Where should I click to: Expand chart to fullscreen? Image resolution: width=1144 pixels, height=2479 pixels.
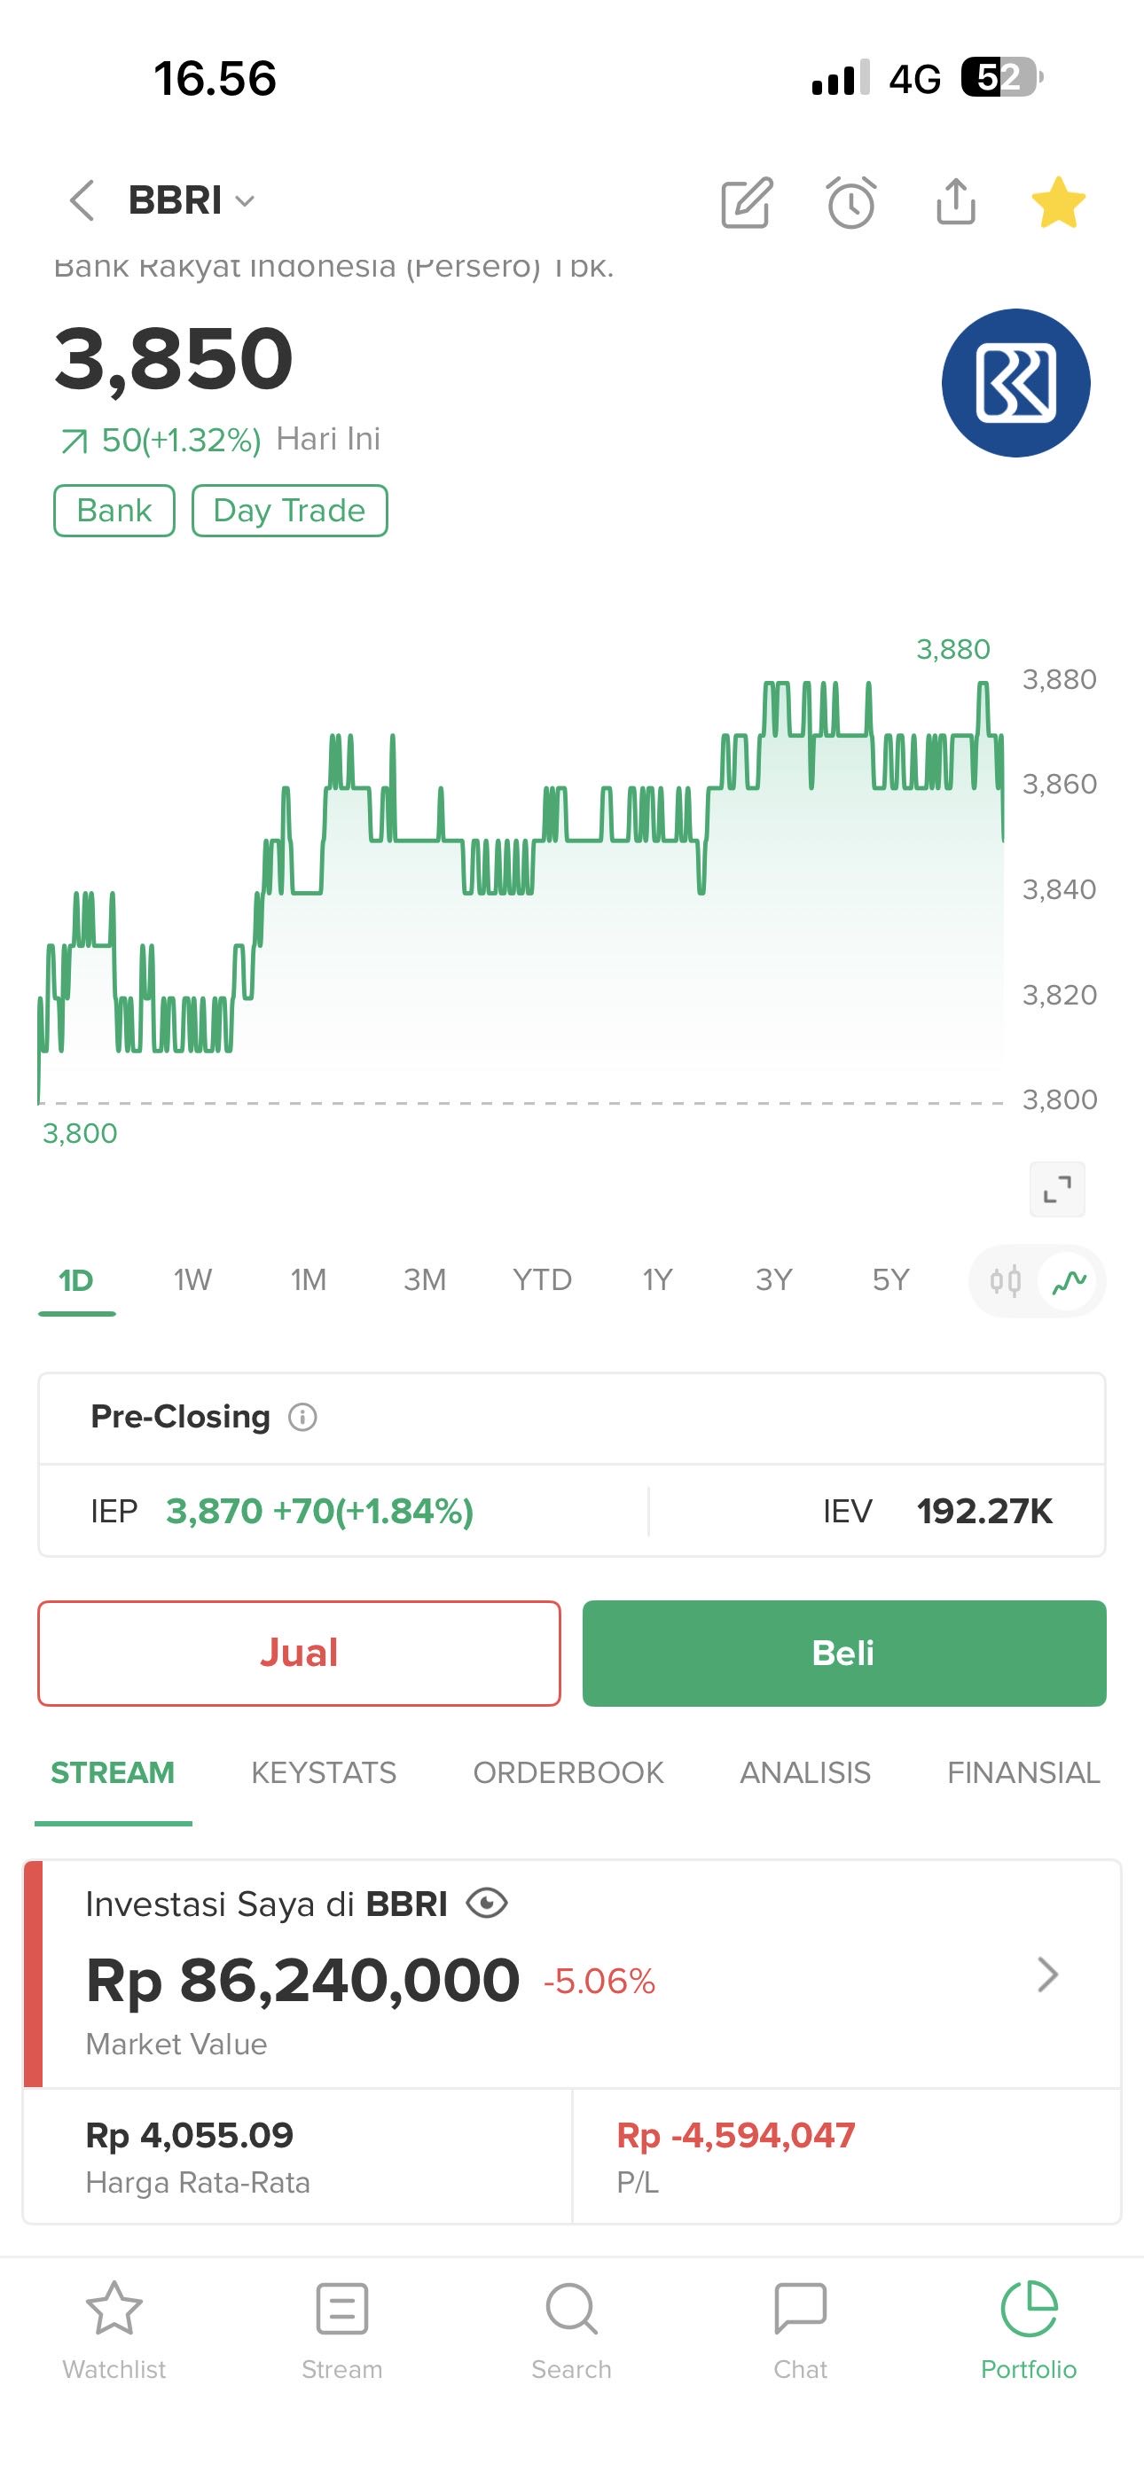click(1056, 1190)
